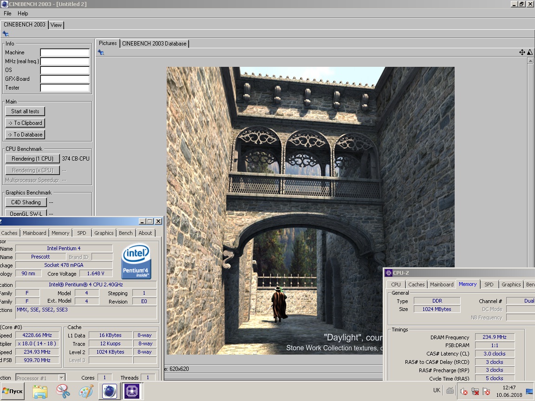Open Graphics tab in left CPU-Z window

(x=104, y=233)
